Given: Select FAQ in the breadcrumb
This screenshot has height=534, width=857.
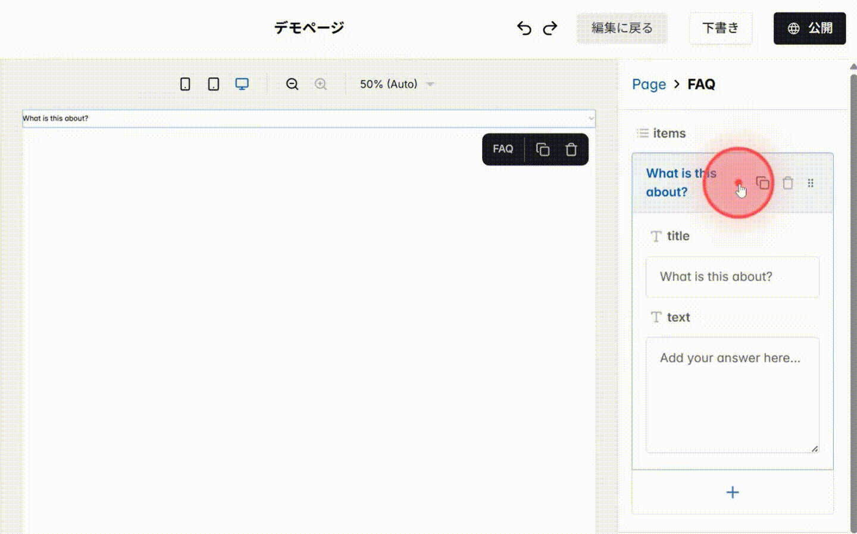Looking at the screenshot, I should [700, 84].
